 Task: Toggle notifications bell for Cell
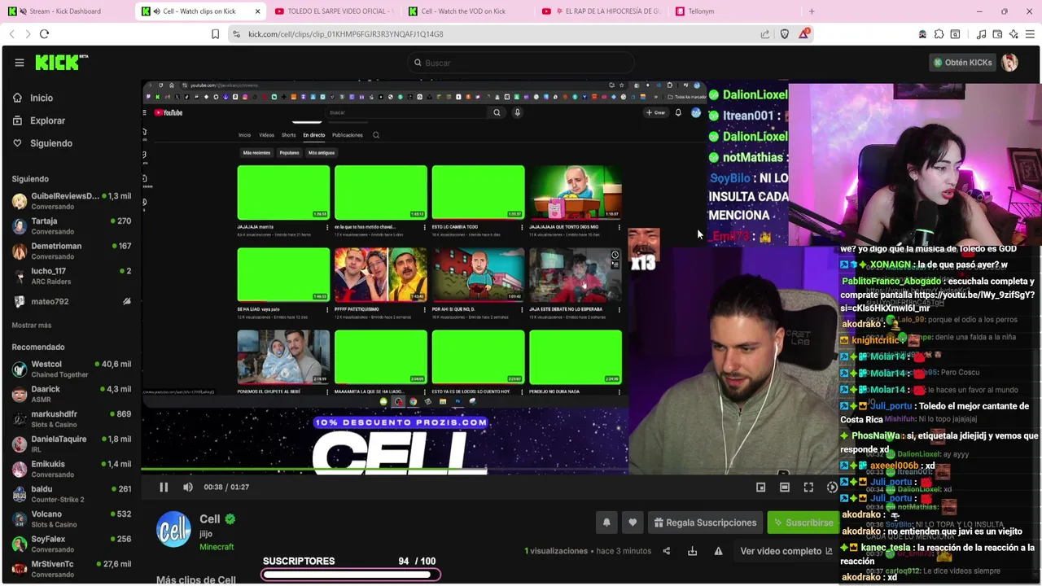click(x=606, y=523)
